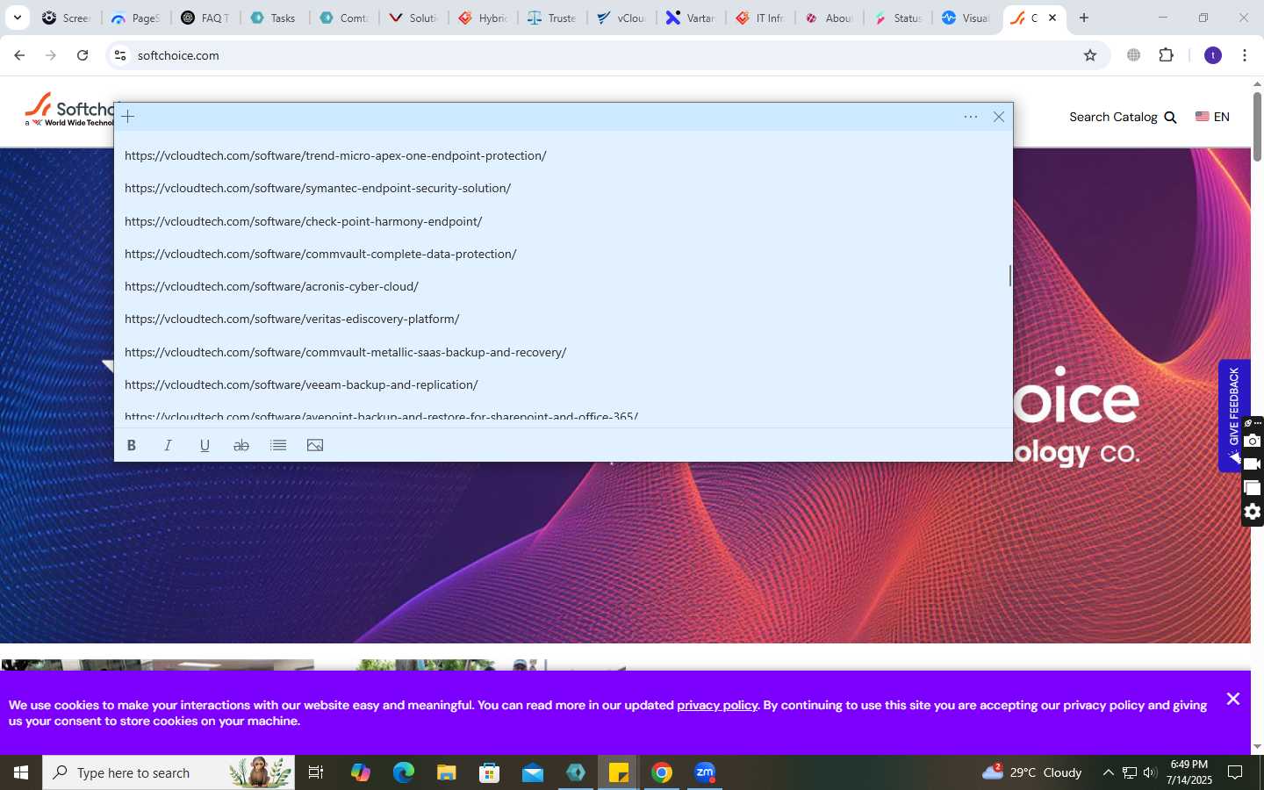
Task: View site information icon in address bar
Action: (120, 55)
